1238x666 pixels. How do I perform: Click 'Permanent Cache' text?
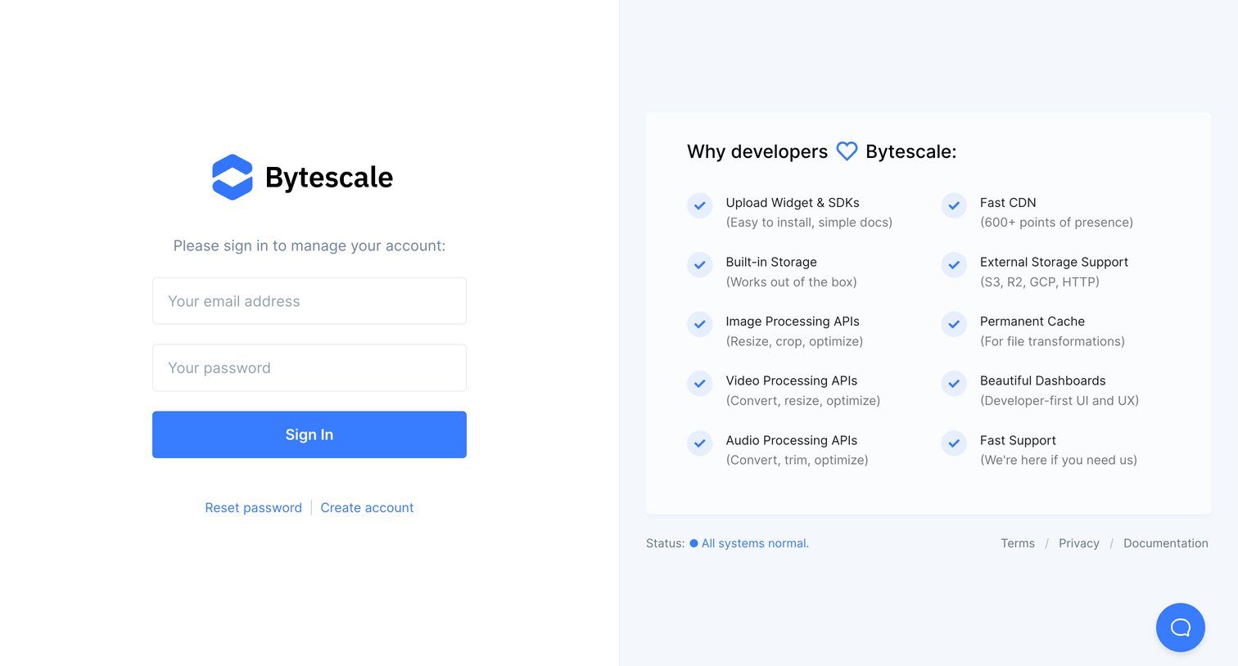pyautogui.click(x=1032, y=322)
